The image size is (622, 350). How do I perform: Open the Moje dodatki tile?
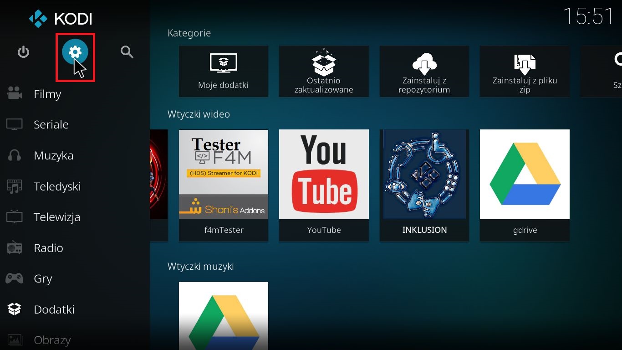click(223, 71)
